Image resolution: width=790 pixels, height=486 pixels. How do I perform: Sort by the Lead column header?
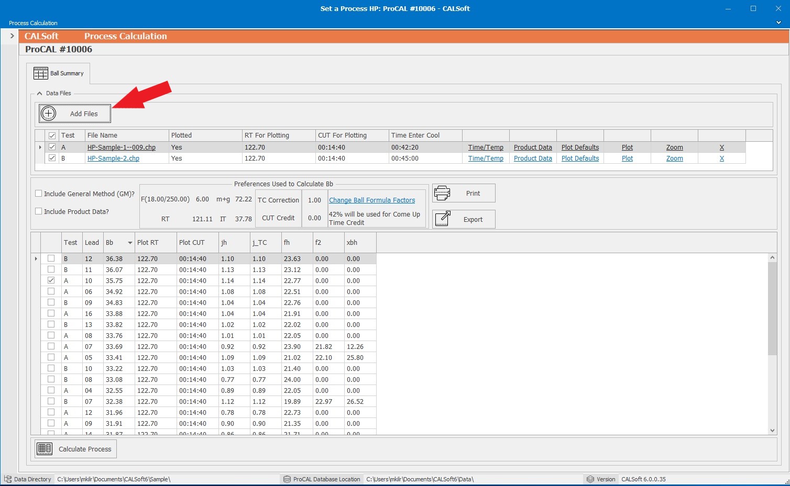[93, 243]
